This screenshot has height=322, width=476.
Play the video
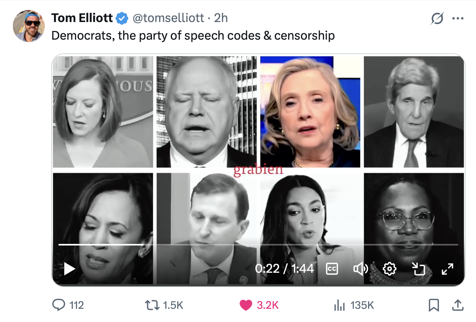70,269
